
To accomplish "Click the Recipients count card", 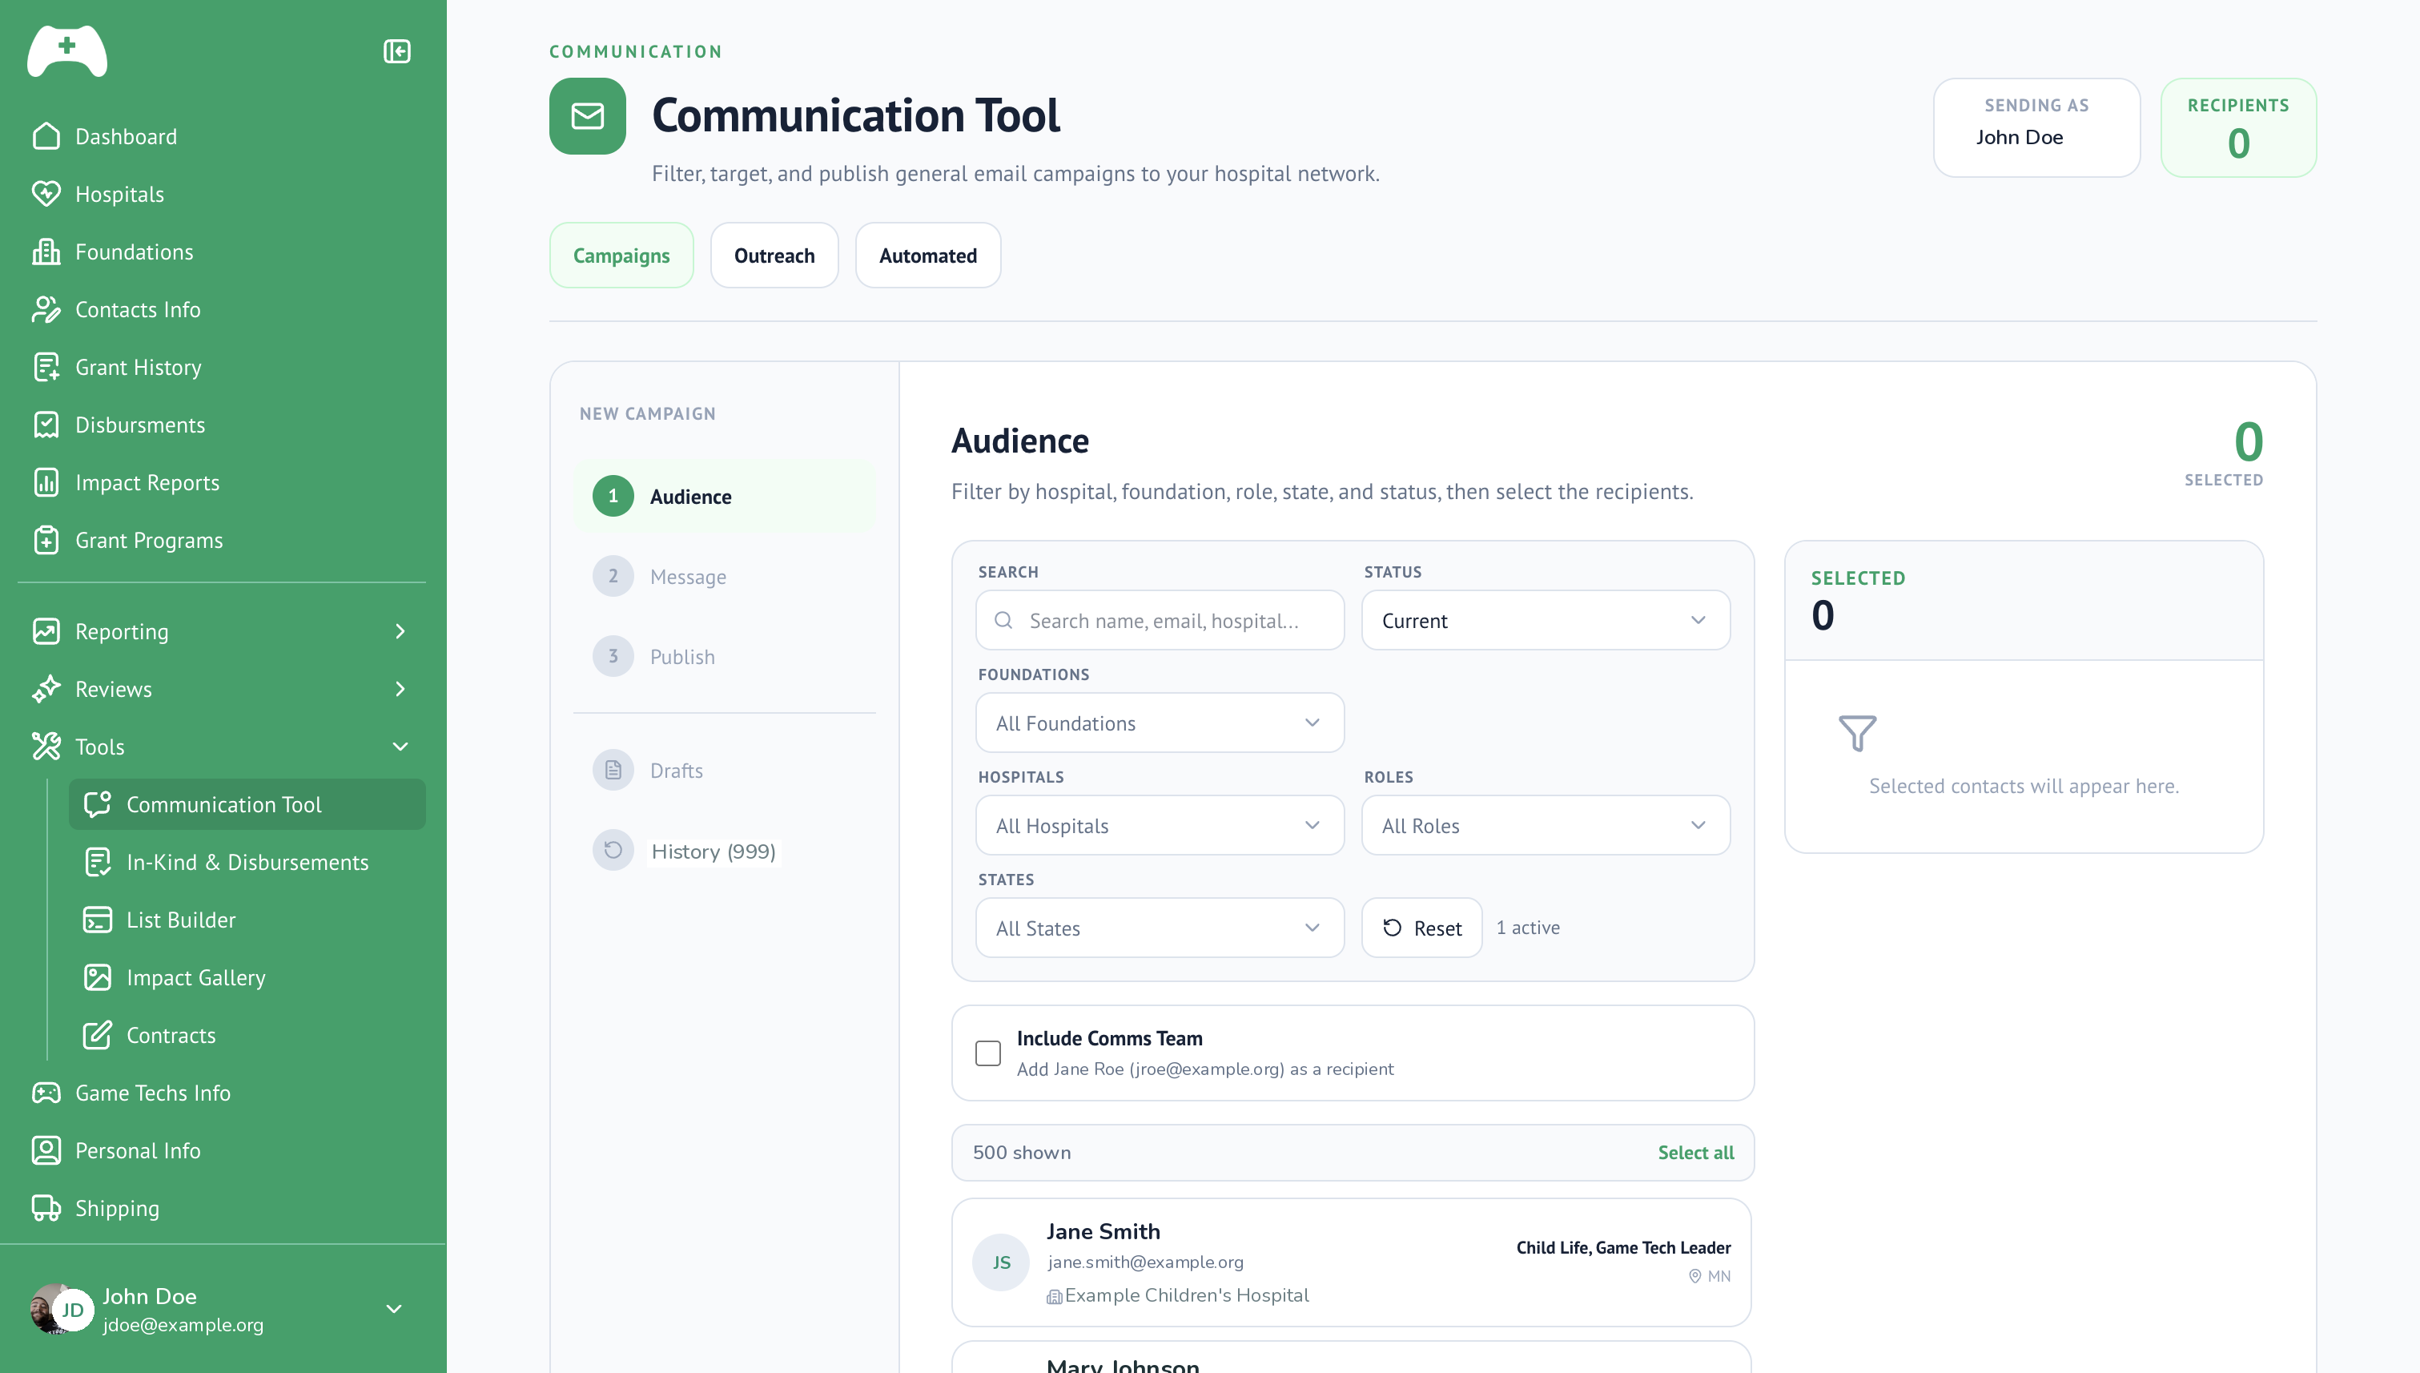I will coord(2238,127).
